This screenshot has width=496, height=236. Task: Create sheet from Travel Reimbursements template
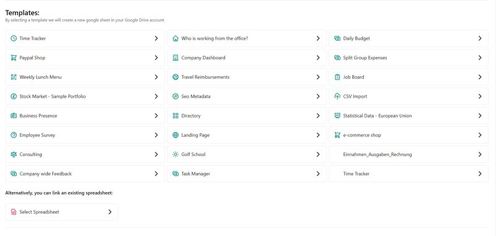(247, 77)
